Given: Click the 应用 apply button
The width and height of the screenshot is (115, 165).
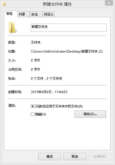Looking at the screenshot, I should [100, 157].
